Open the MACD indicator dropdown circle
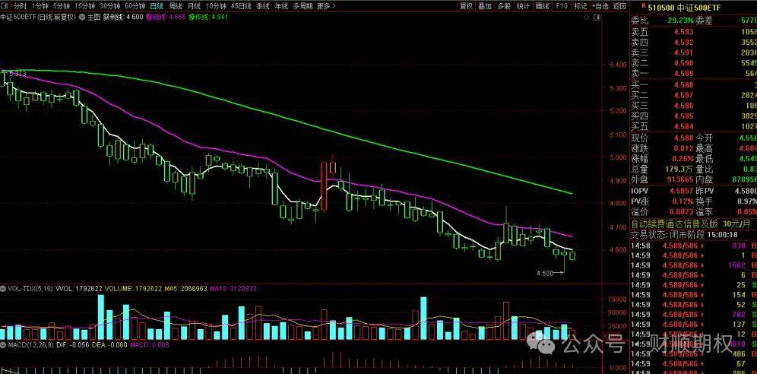 point(3,345)
